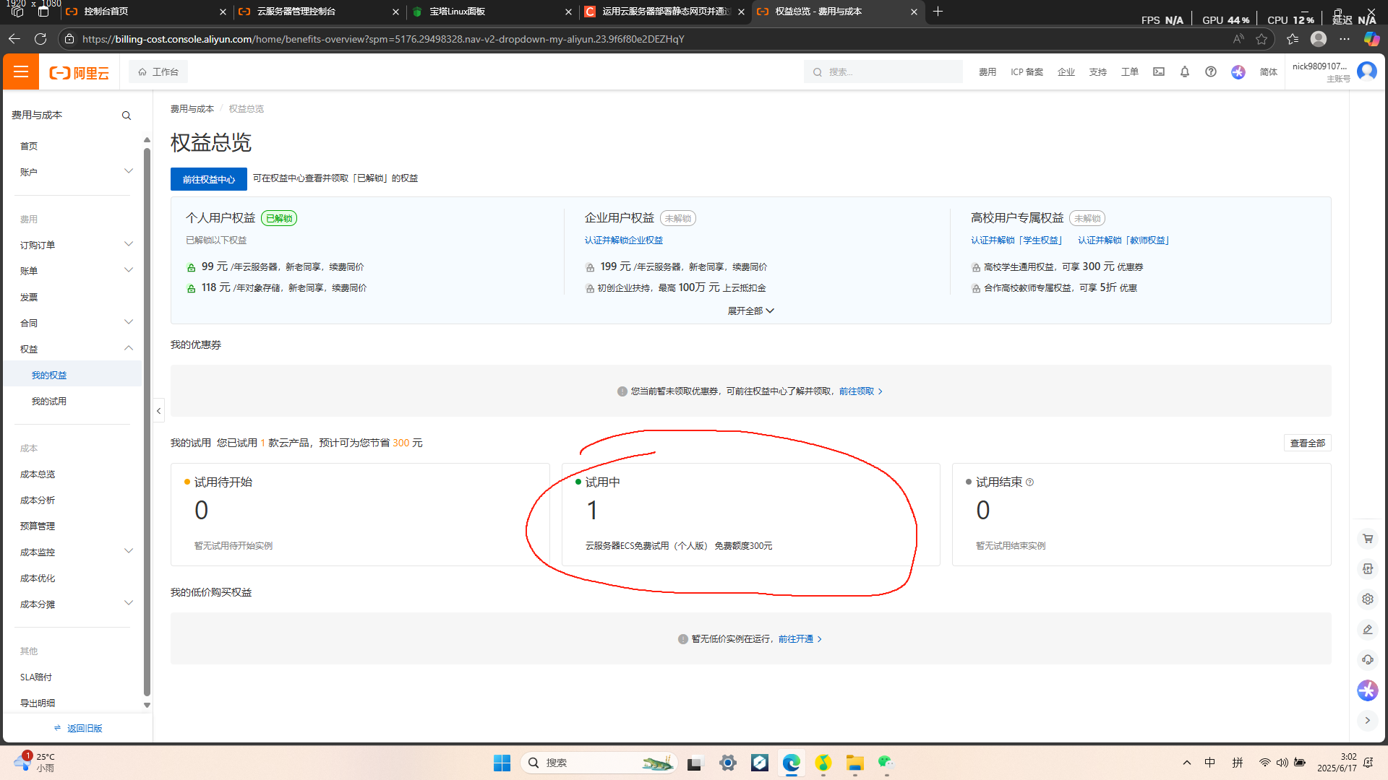The image size is (1388, 780).
Task: Go back in the browser
Action: (14, 39)
